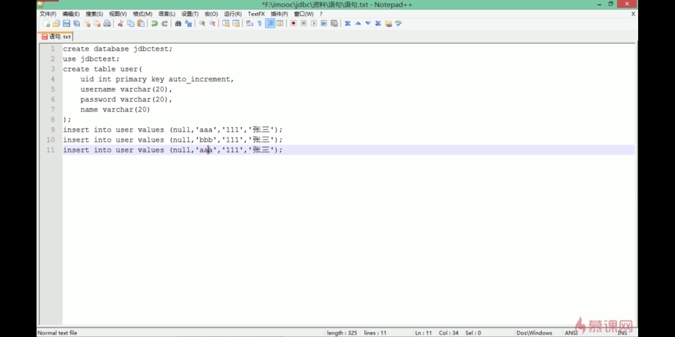Toggle the highlighted indent guide button
The image size is (675, 337).
[270, 23]
